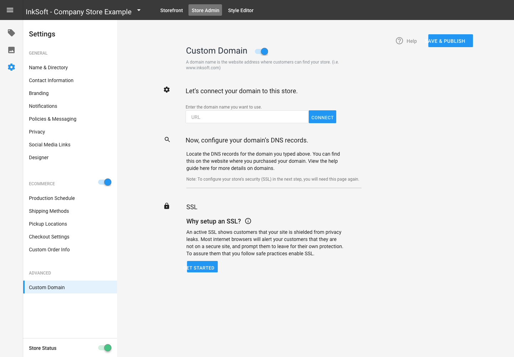Click the lock icon beside SSL section

pyautogui.click(x=167, y=206)
